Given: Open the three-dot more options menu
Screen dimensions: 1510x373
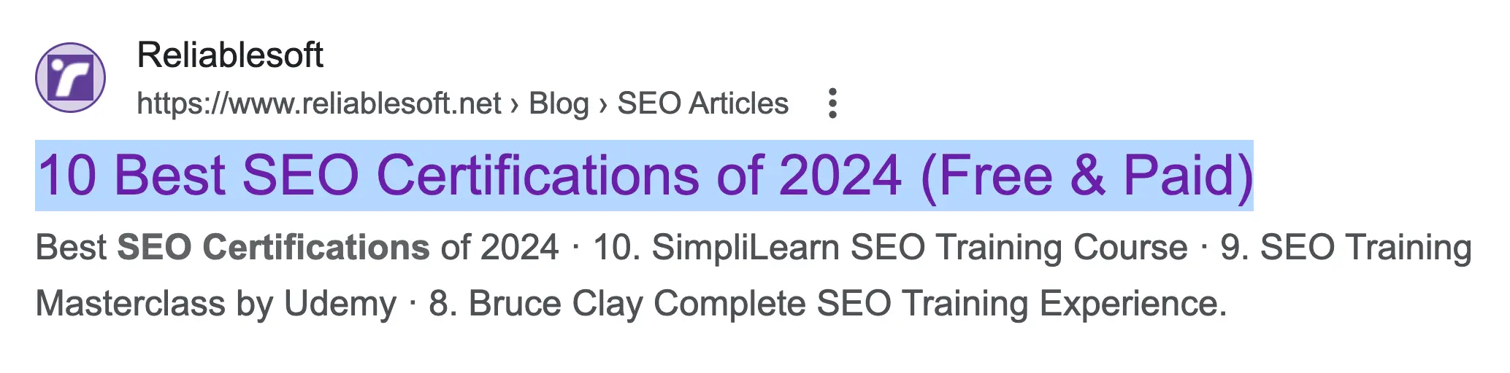Looking at the screenshot, I should tap(832, 103).
